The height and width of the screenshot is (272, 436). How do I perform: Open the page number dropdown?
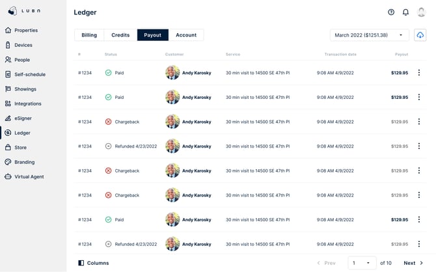[362, 263]
